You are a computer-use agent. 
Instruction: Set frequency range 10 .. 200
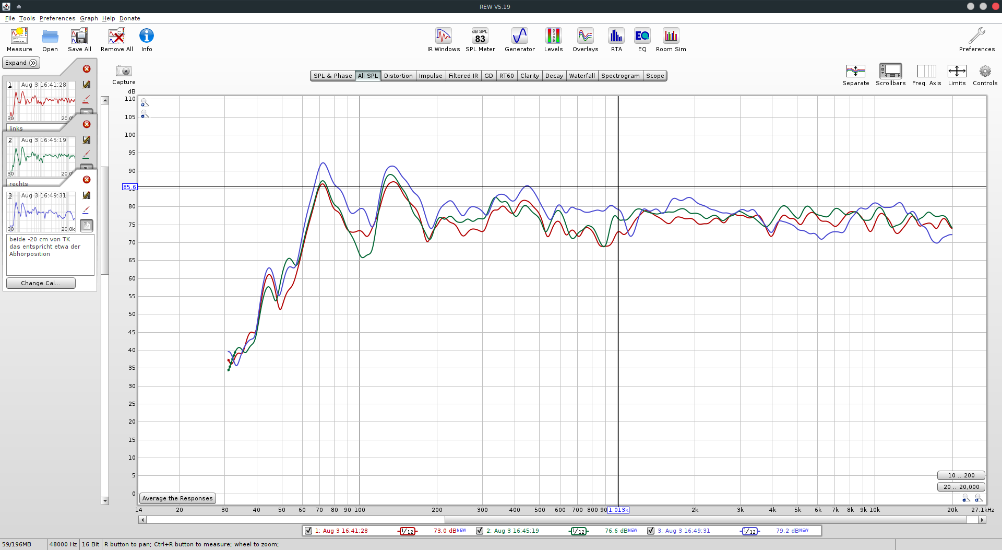[961, 475]
